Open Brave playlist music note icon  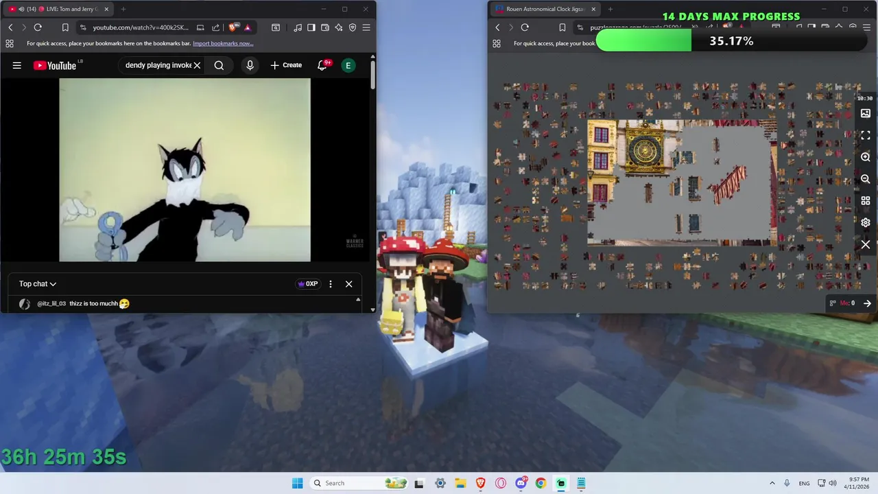[298, 27]
